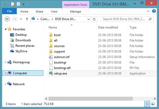Open the recent locations dropdown arrow
This screenshot has height=109, width=159.
pyautogui.click(x=21, y=19)
